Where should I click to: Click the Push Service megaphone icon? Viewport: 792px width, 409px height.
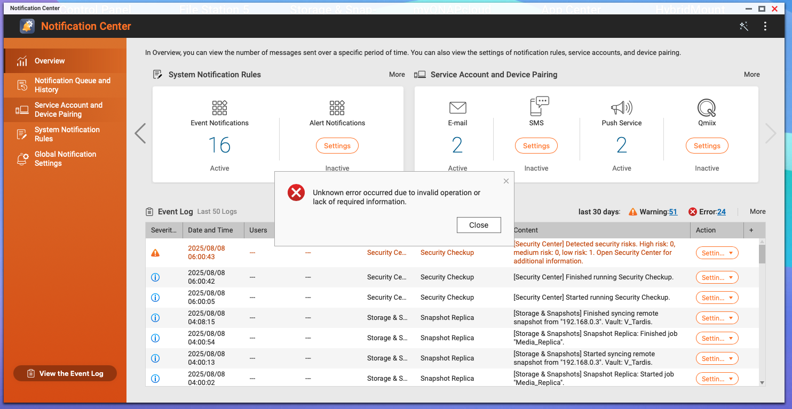(x=621, y=108)
